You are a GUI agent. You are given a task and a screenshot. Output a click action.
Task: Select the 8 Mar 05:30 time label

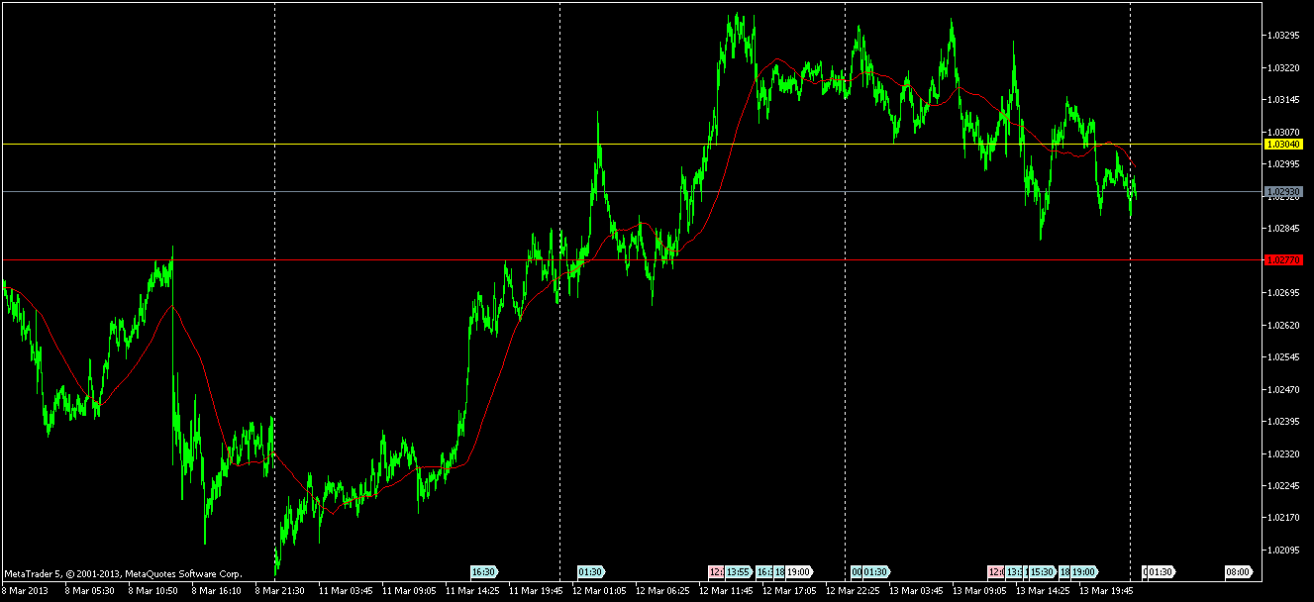(x=90, y=591)
